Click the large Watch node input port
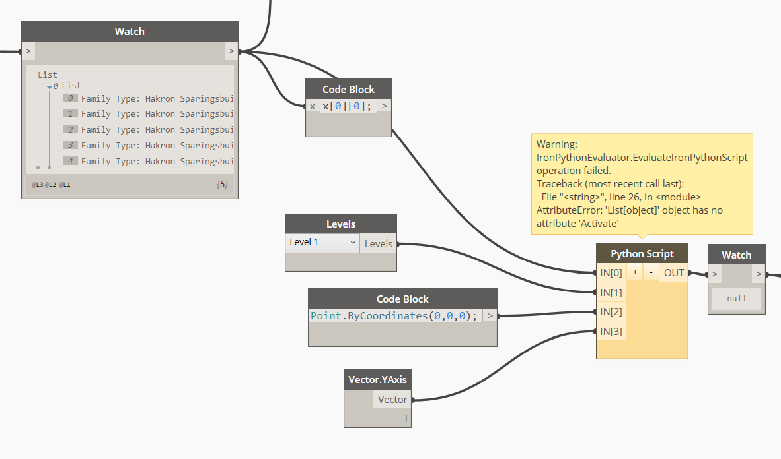 [x=28, y=51]
